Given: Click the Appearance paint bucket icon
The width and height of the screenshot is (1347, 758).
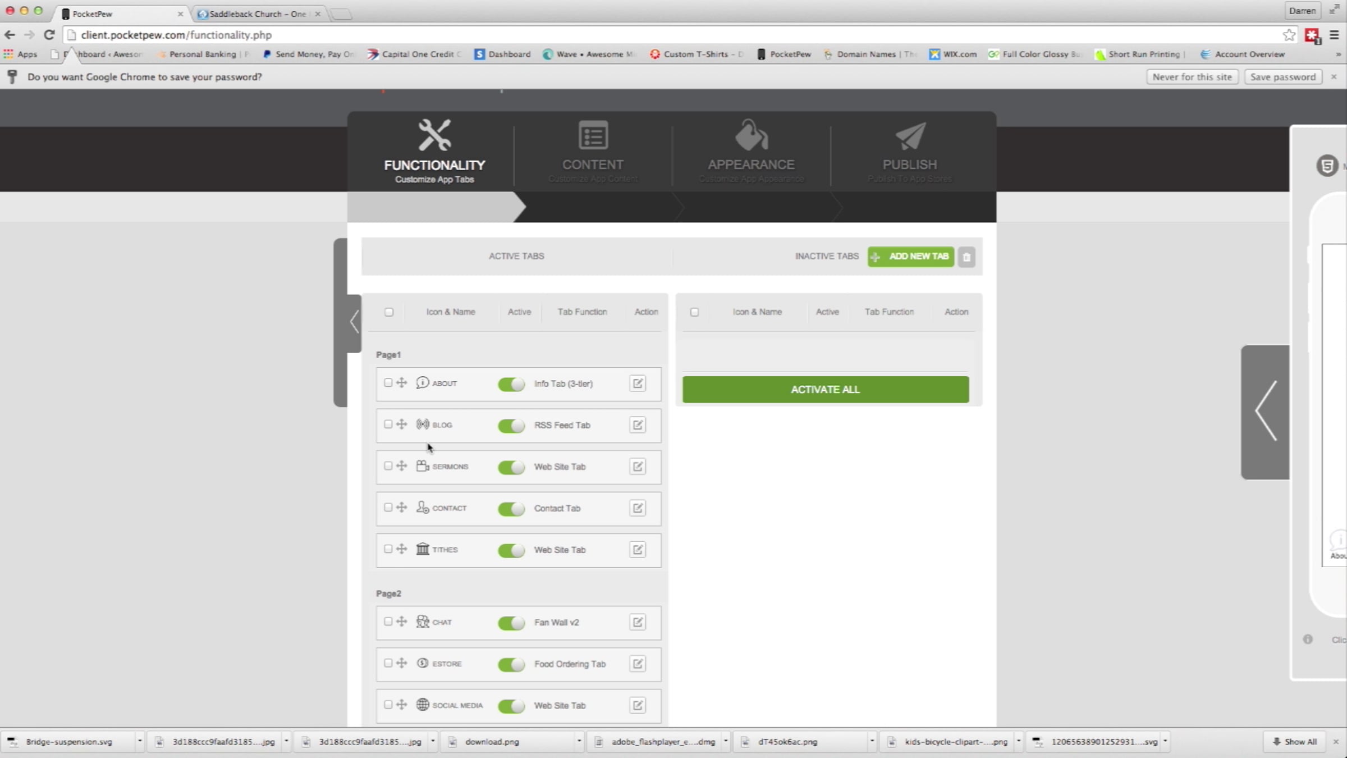Looking at the screenshot, I should [751, 136].
